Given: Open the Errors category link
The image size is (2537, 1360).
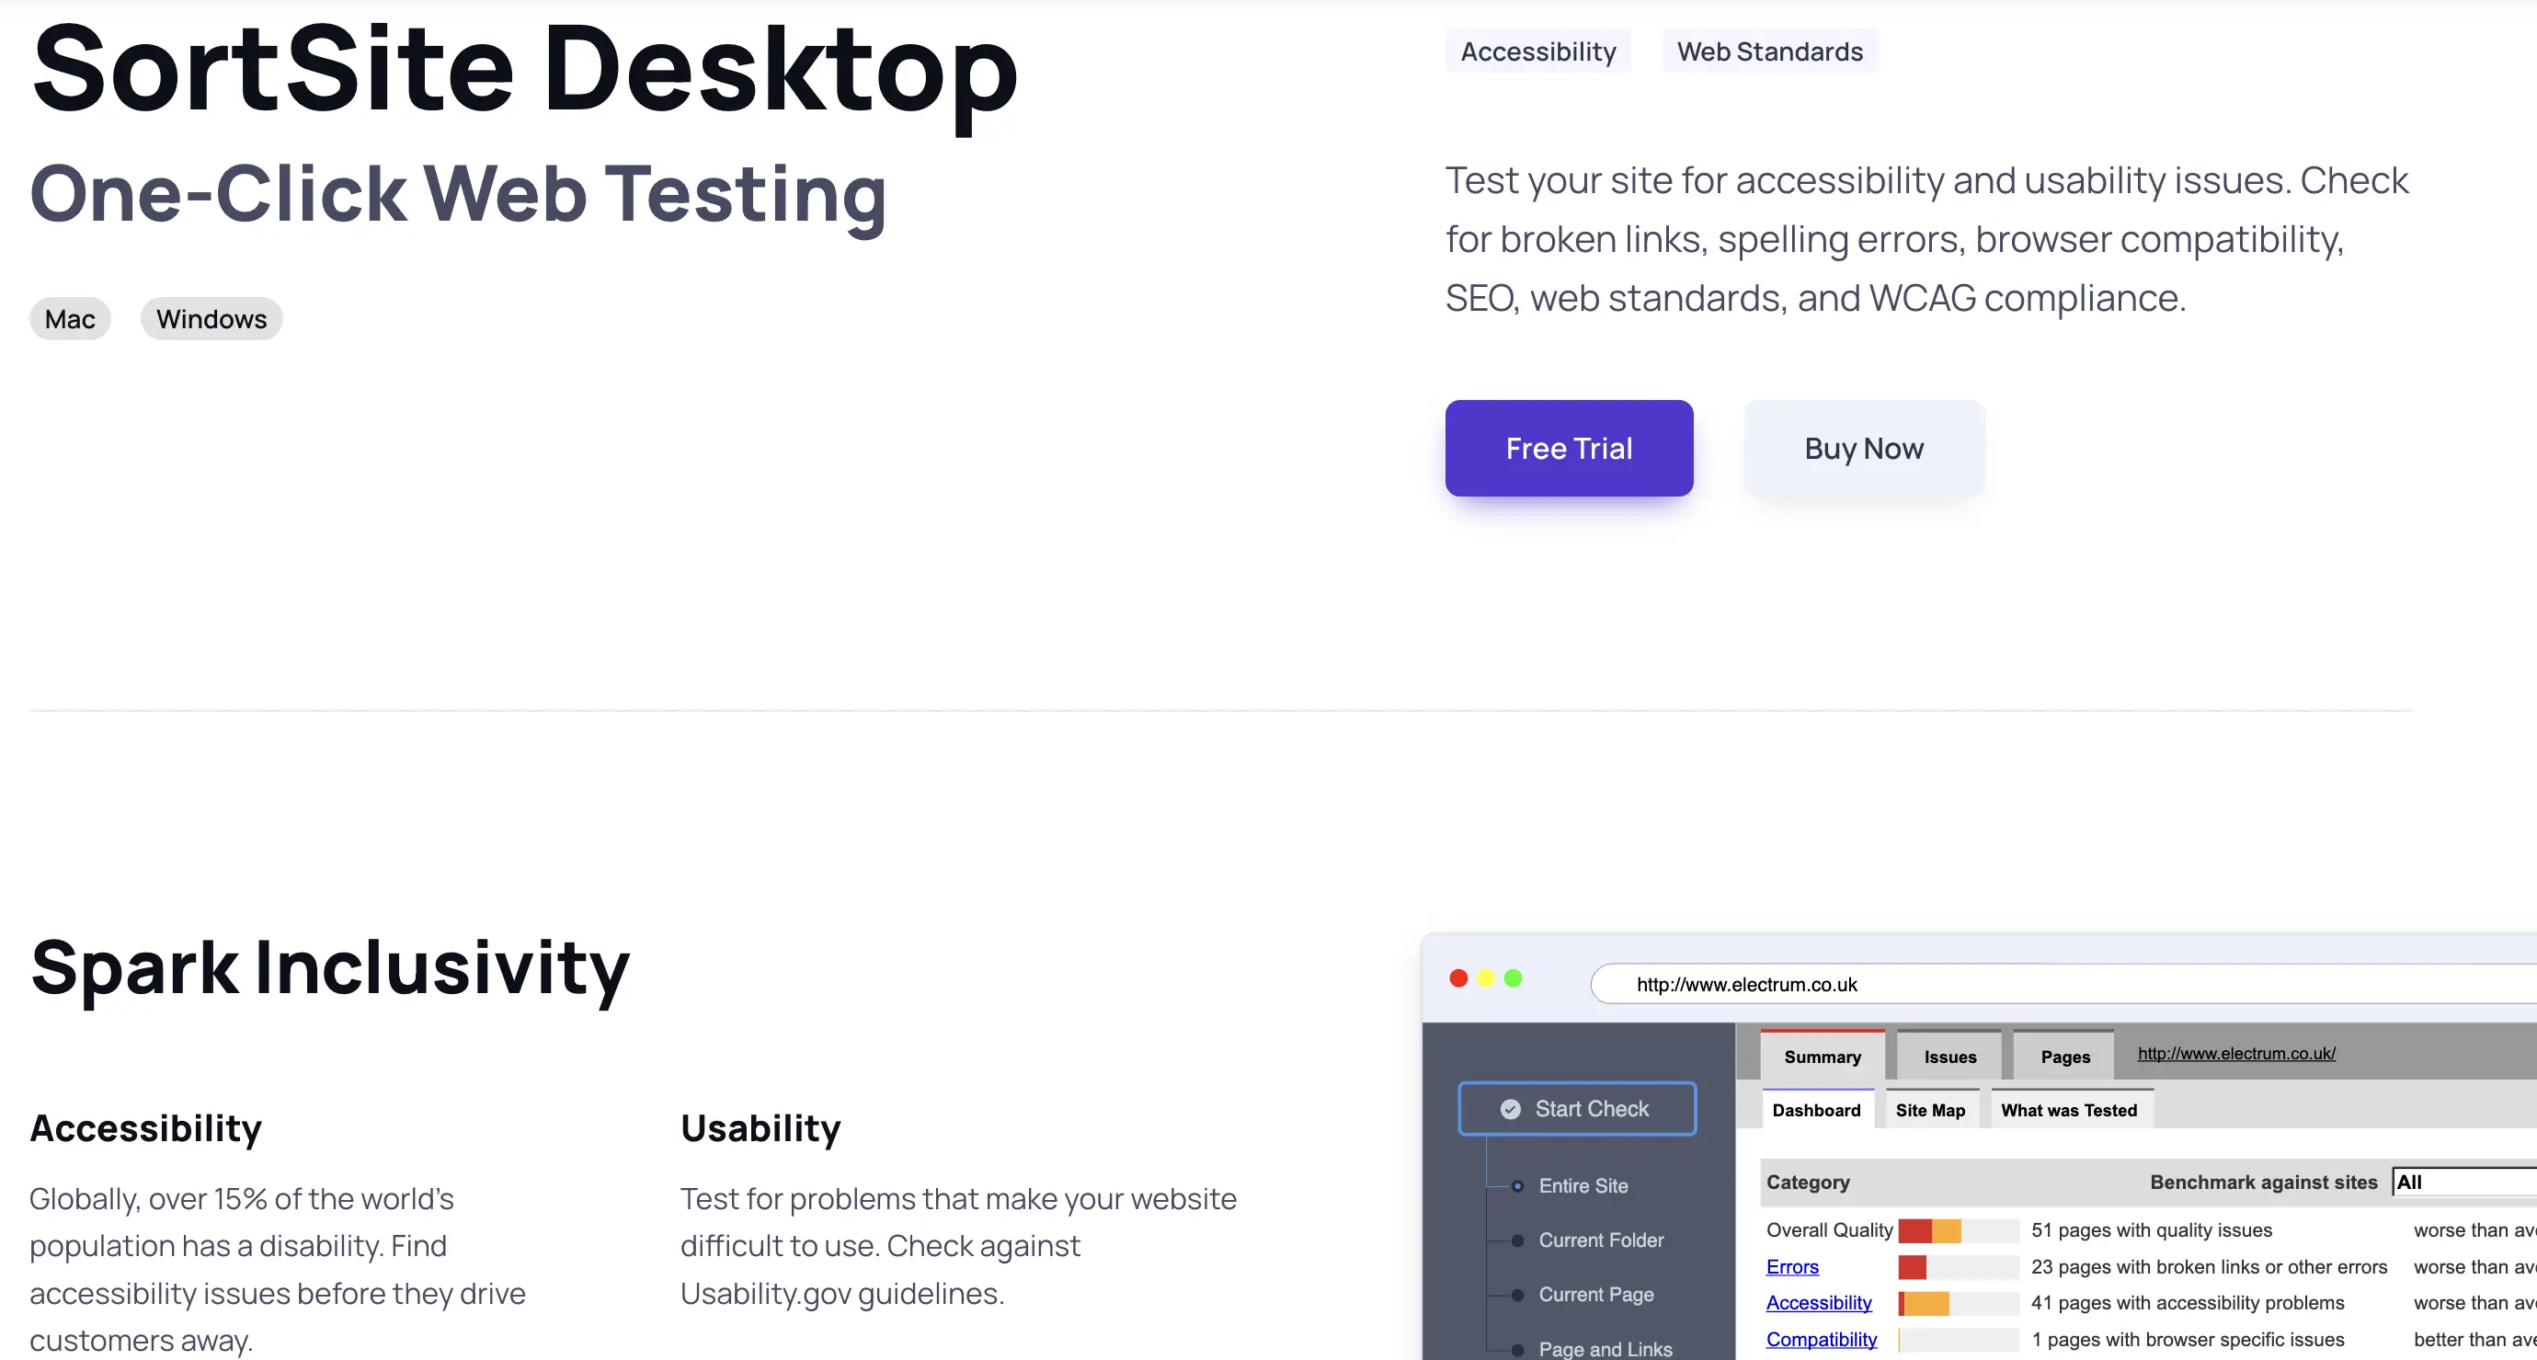Looking at the screenshot, I should pos(1791,1266).
